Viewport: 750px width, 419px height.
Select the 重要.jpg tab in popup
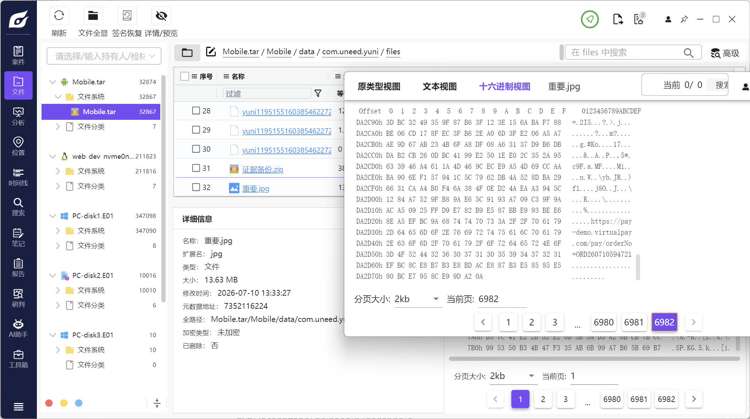pyautogui.click(x=564, y=86)
